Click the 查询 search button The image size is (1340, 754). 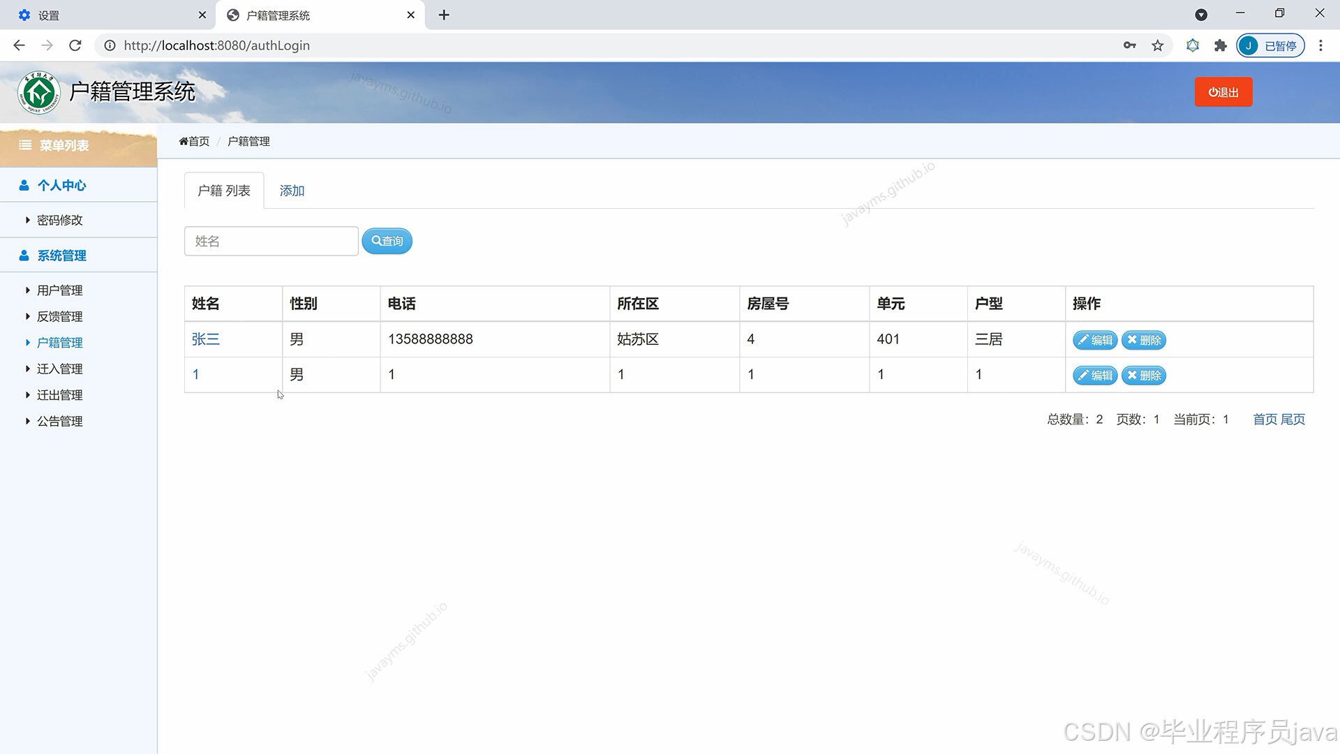(x=387, y=241)
